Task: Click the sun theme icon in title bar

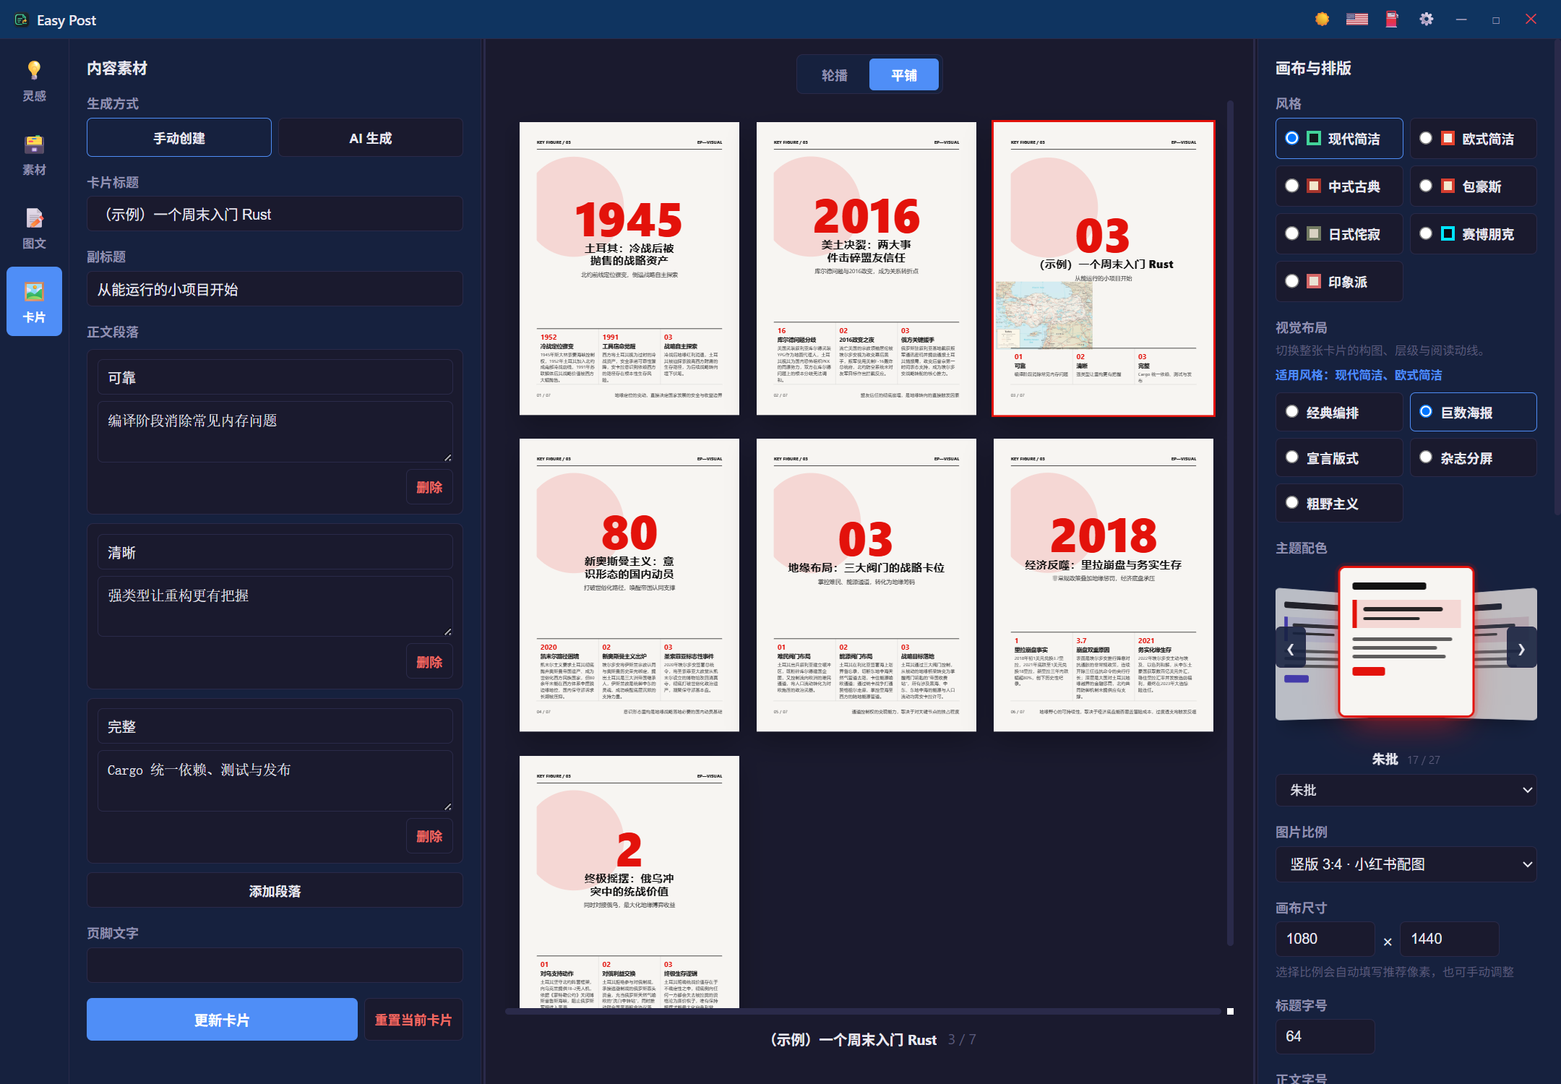Action: click(1322, 20)
